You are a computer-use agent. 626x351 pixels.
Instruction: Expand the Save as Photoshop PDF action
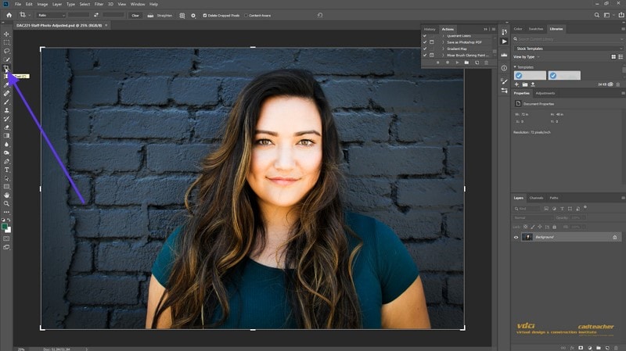point(443,42)
